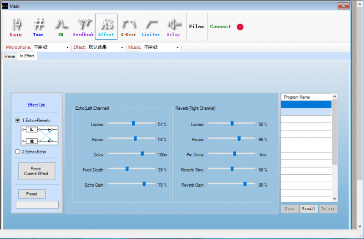Viewport: 364px width, 239px height.
Task: Select the 1.Echo+Reverb radio option
Action: tap(18, 120)
